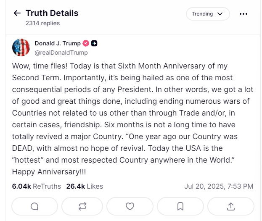Image resolution: width=262 pixels, height=221 pixels.
Task: Click the reply magnifier icon button
Action: tap(34, 206)
